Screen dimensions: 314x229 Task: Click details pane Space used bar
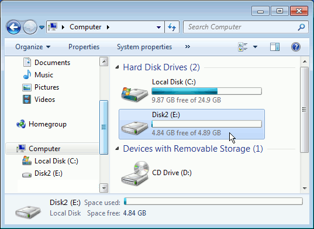(213, 201)
